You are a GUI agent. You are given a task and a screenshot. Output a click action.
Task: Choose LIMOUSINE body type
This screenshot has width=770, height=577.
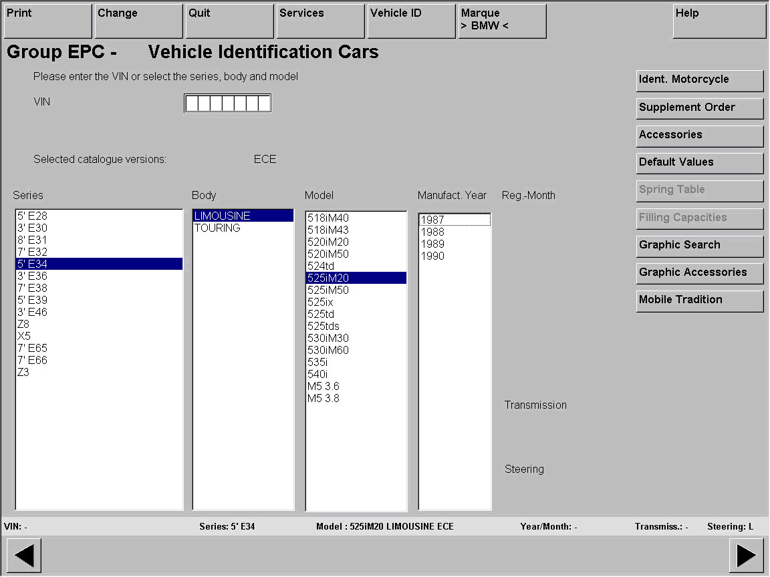(243, 216)
